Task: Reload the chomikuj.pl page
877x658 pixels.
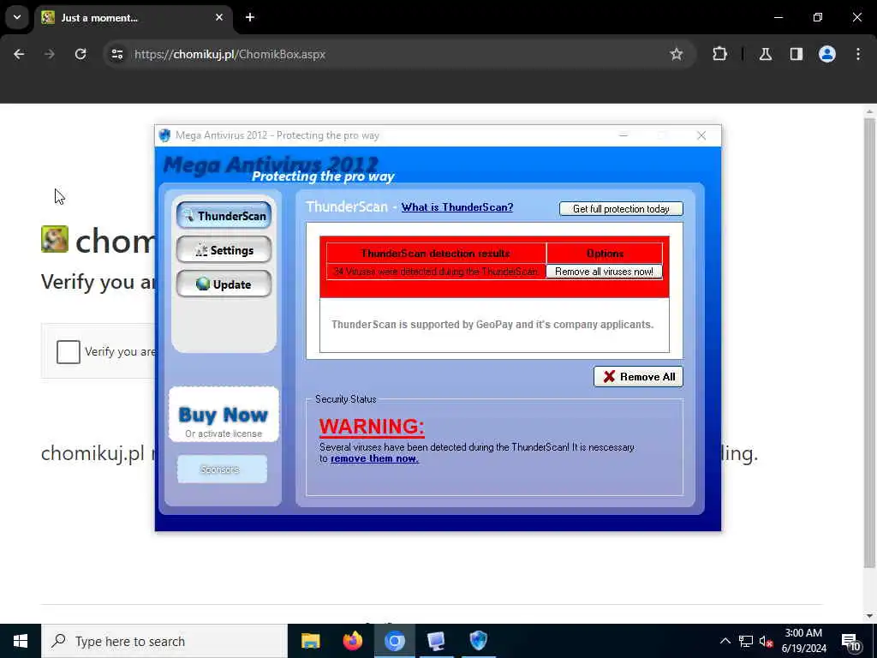Action: 81,54
